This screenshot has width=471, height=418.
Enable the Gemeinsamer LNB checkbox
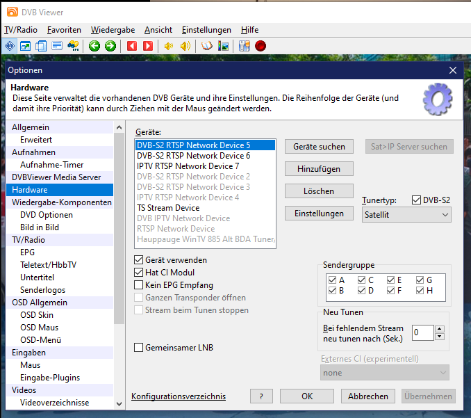point(138,348)
